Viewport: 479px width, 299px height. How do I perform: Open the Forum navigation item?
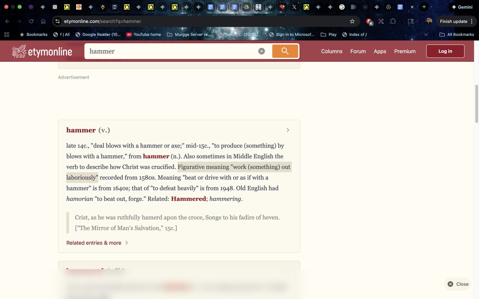pos(358,51)
